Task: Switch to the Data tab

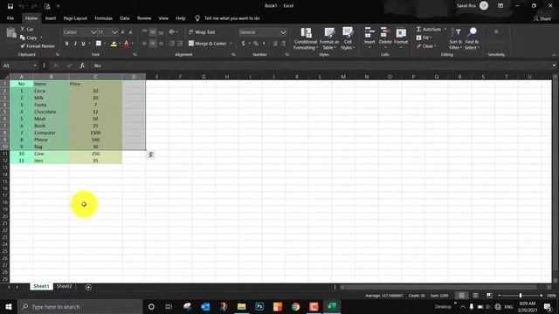Action: (x=125, y=18)
